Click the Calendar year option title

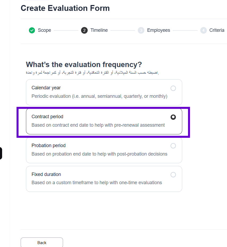46,88
